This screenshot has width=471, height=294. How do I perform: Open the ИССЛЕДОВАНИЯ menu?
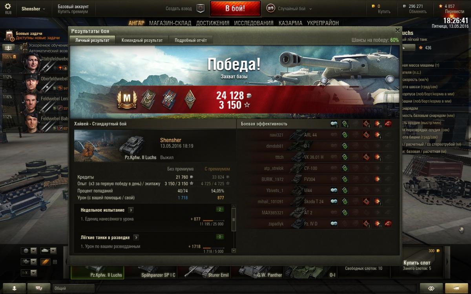click(x=254, y=23)
